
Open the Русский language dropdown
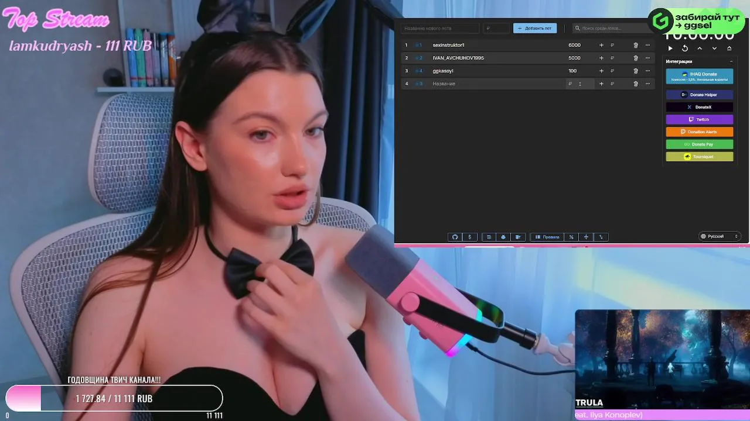point(720,236)
